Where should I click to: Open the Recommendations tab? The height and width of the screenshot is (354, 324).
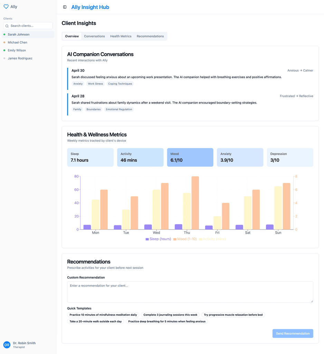[150, 36]
